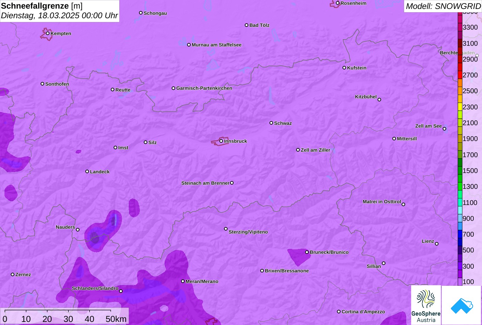
Task: Click the Berchtesgaden label text
Action: (x=457, y=53)
